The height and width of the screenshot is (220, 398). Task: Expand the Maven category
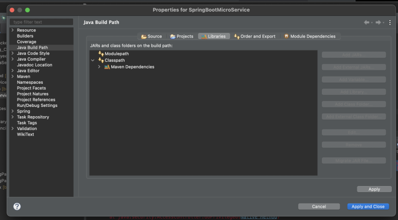(x=12, y=77)
